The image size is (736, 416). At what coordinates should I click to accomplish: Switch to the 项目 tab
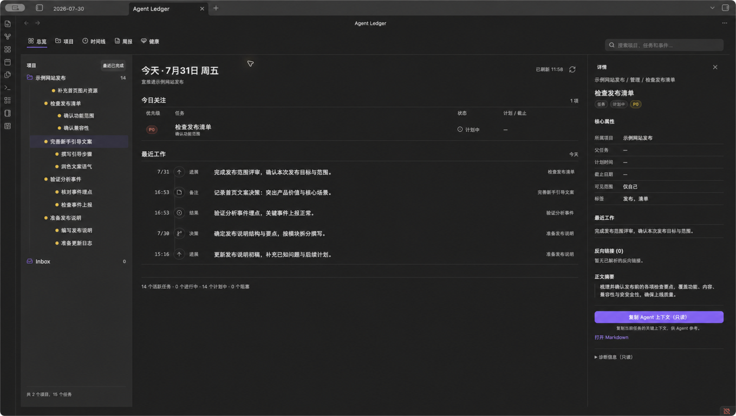click(x=64, y=41)
